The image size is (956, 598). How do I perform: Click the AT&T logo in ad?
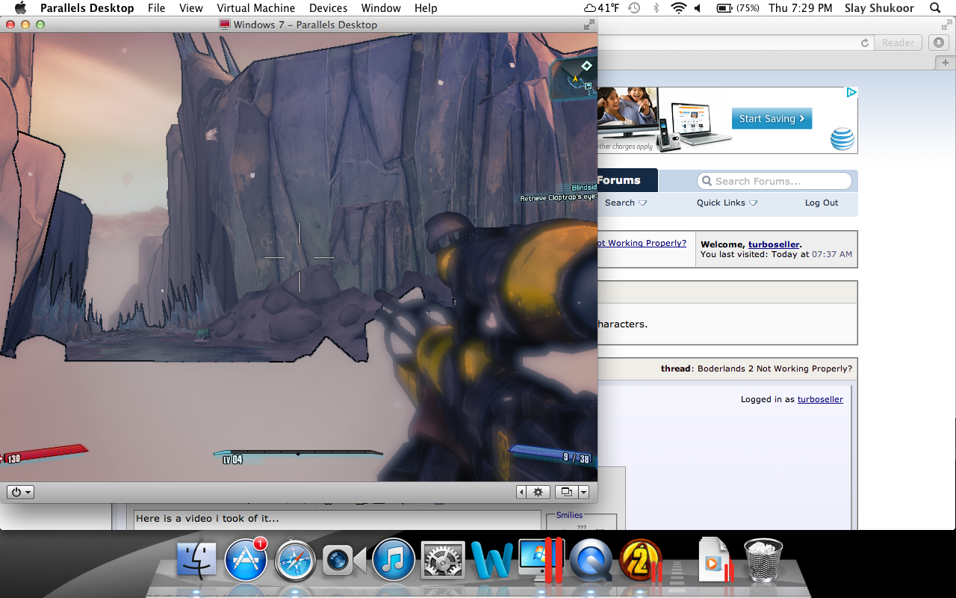pyautogui.click(x=842, y=138)
